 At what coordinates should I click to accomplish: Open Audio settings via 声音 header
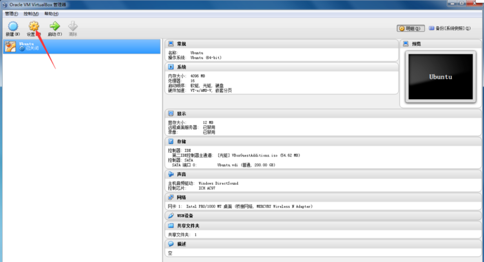tap(182, 174)
